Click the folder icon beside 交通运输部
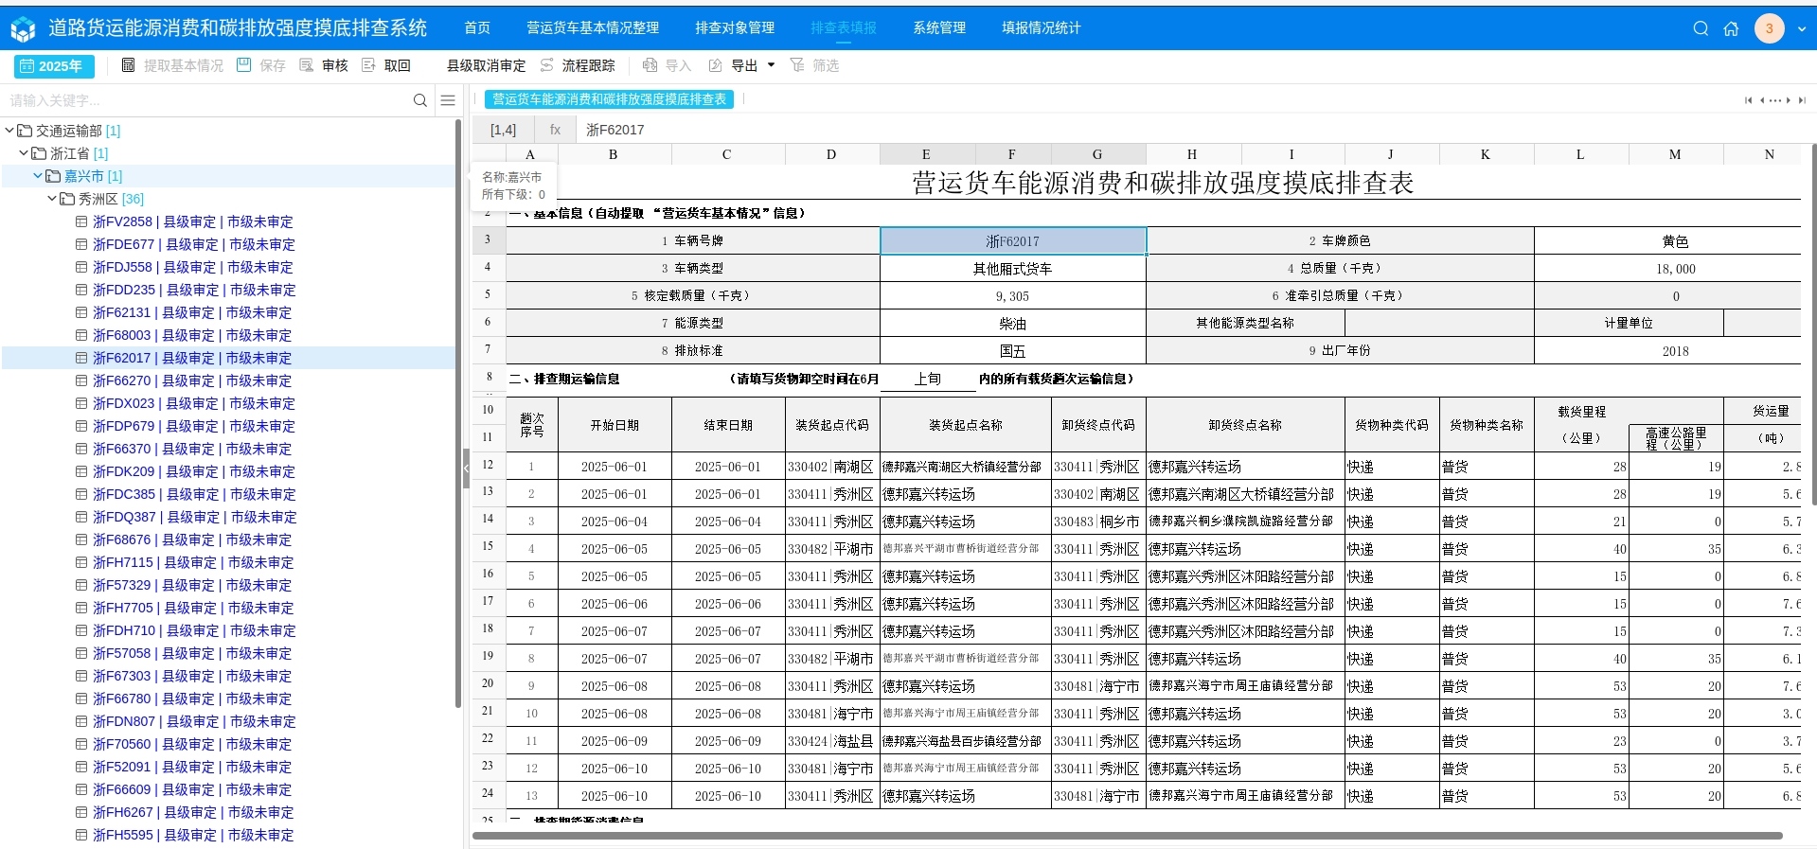The width and height of the screenshot is (1817, 849). [25, 131]
